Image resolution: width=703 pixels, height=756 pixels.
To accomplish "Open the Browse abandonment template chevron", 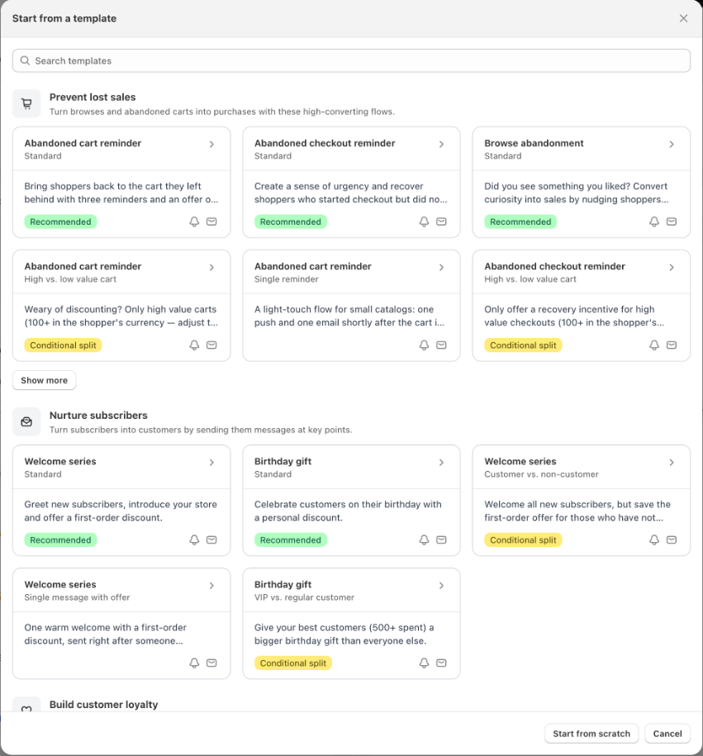I will [x=672, y=144].
